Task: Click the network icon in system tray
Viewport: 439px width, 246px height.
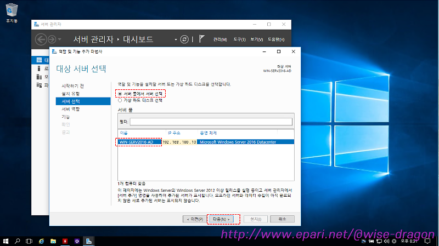Action: [x=379, y=241]
